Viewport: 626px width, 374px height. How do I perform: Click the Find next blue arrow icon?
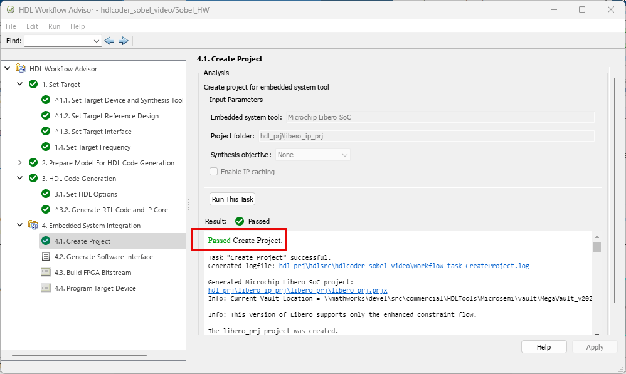click(123, 41)
